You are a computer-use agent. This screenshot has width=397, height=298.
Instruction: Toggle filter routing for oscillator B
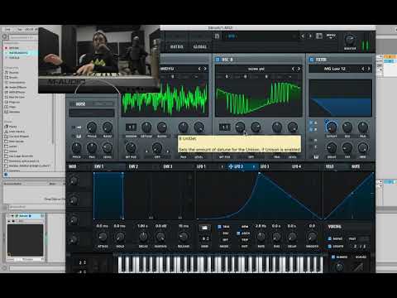coord(312,129)
